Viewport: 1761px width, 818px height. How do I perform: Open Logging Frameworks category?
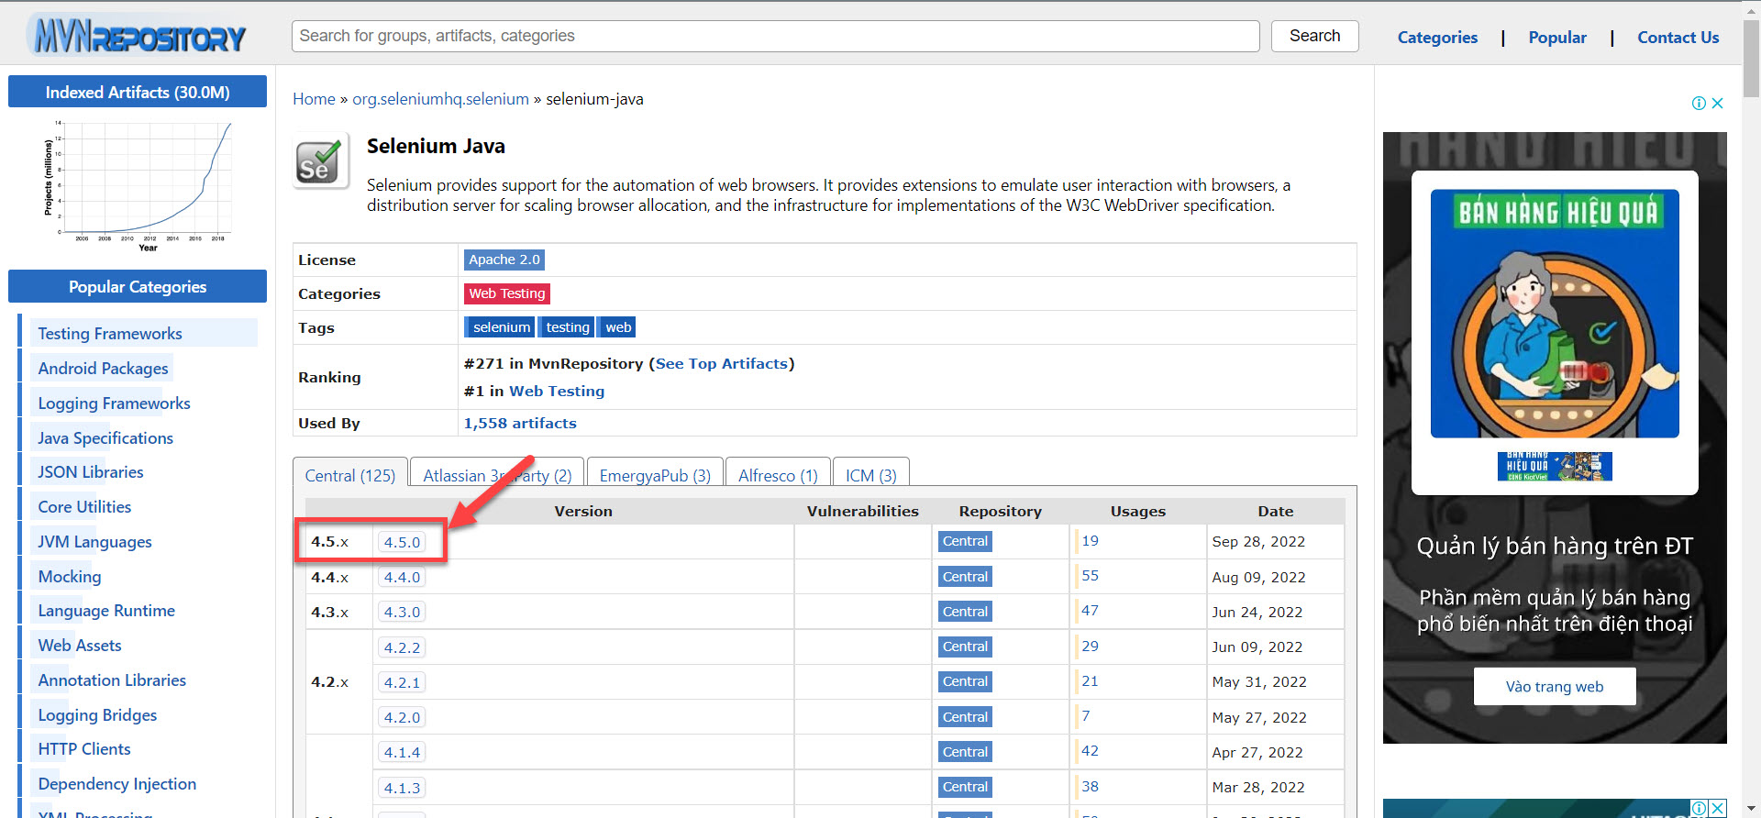(114, 403)
